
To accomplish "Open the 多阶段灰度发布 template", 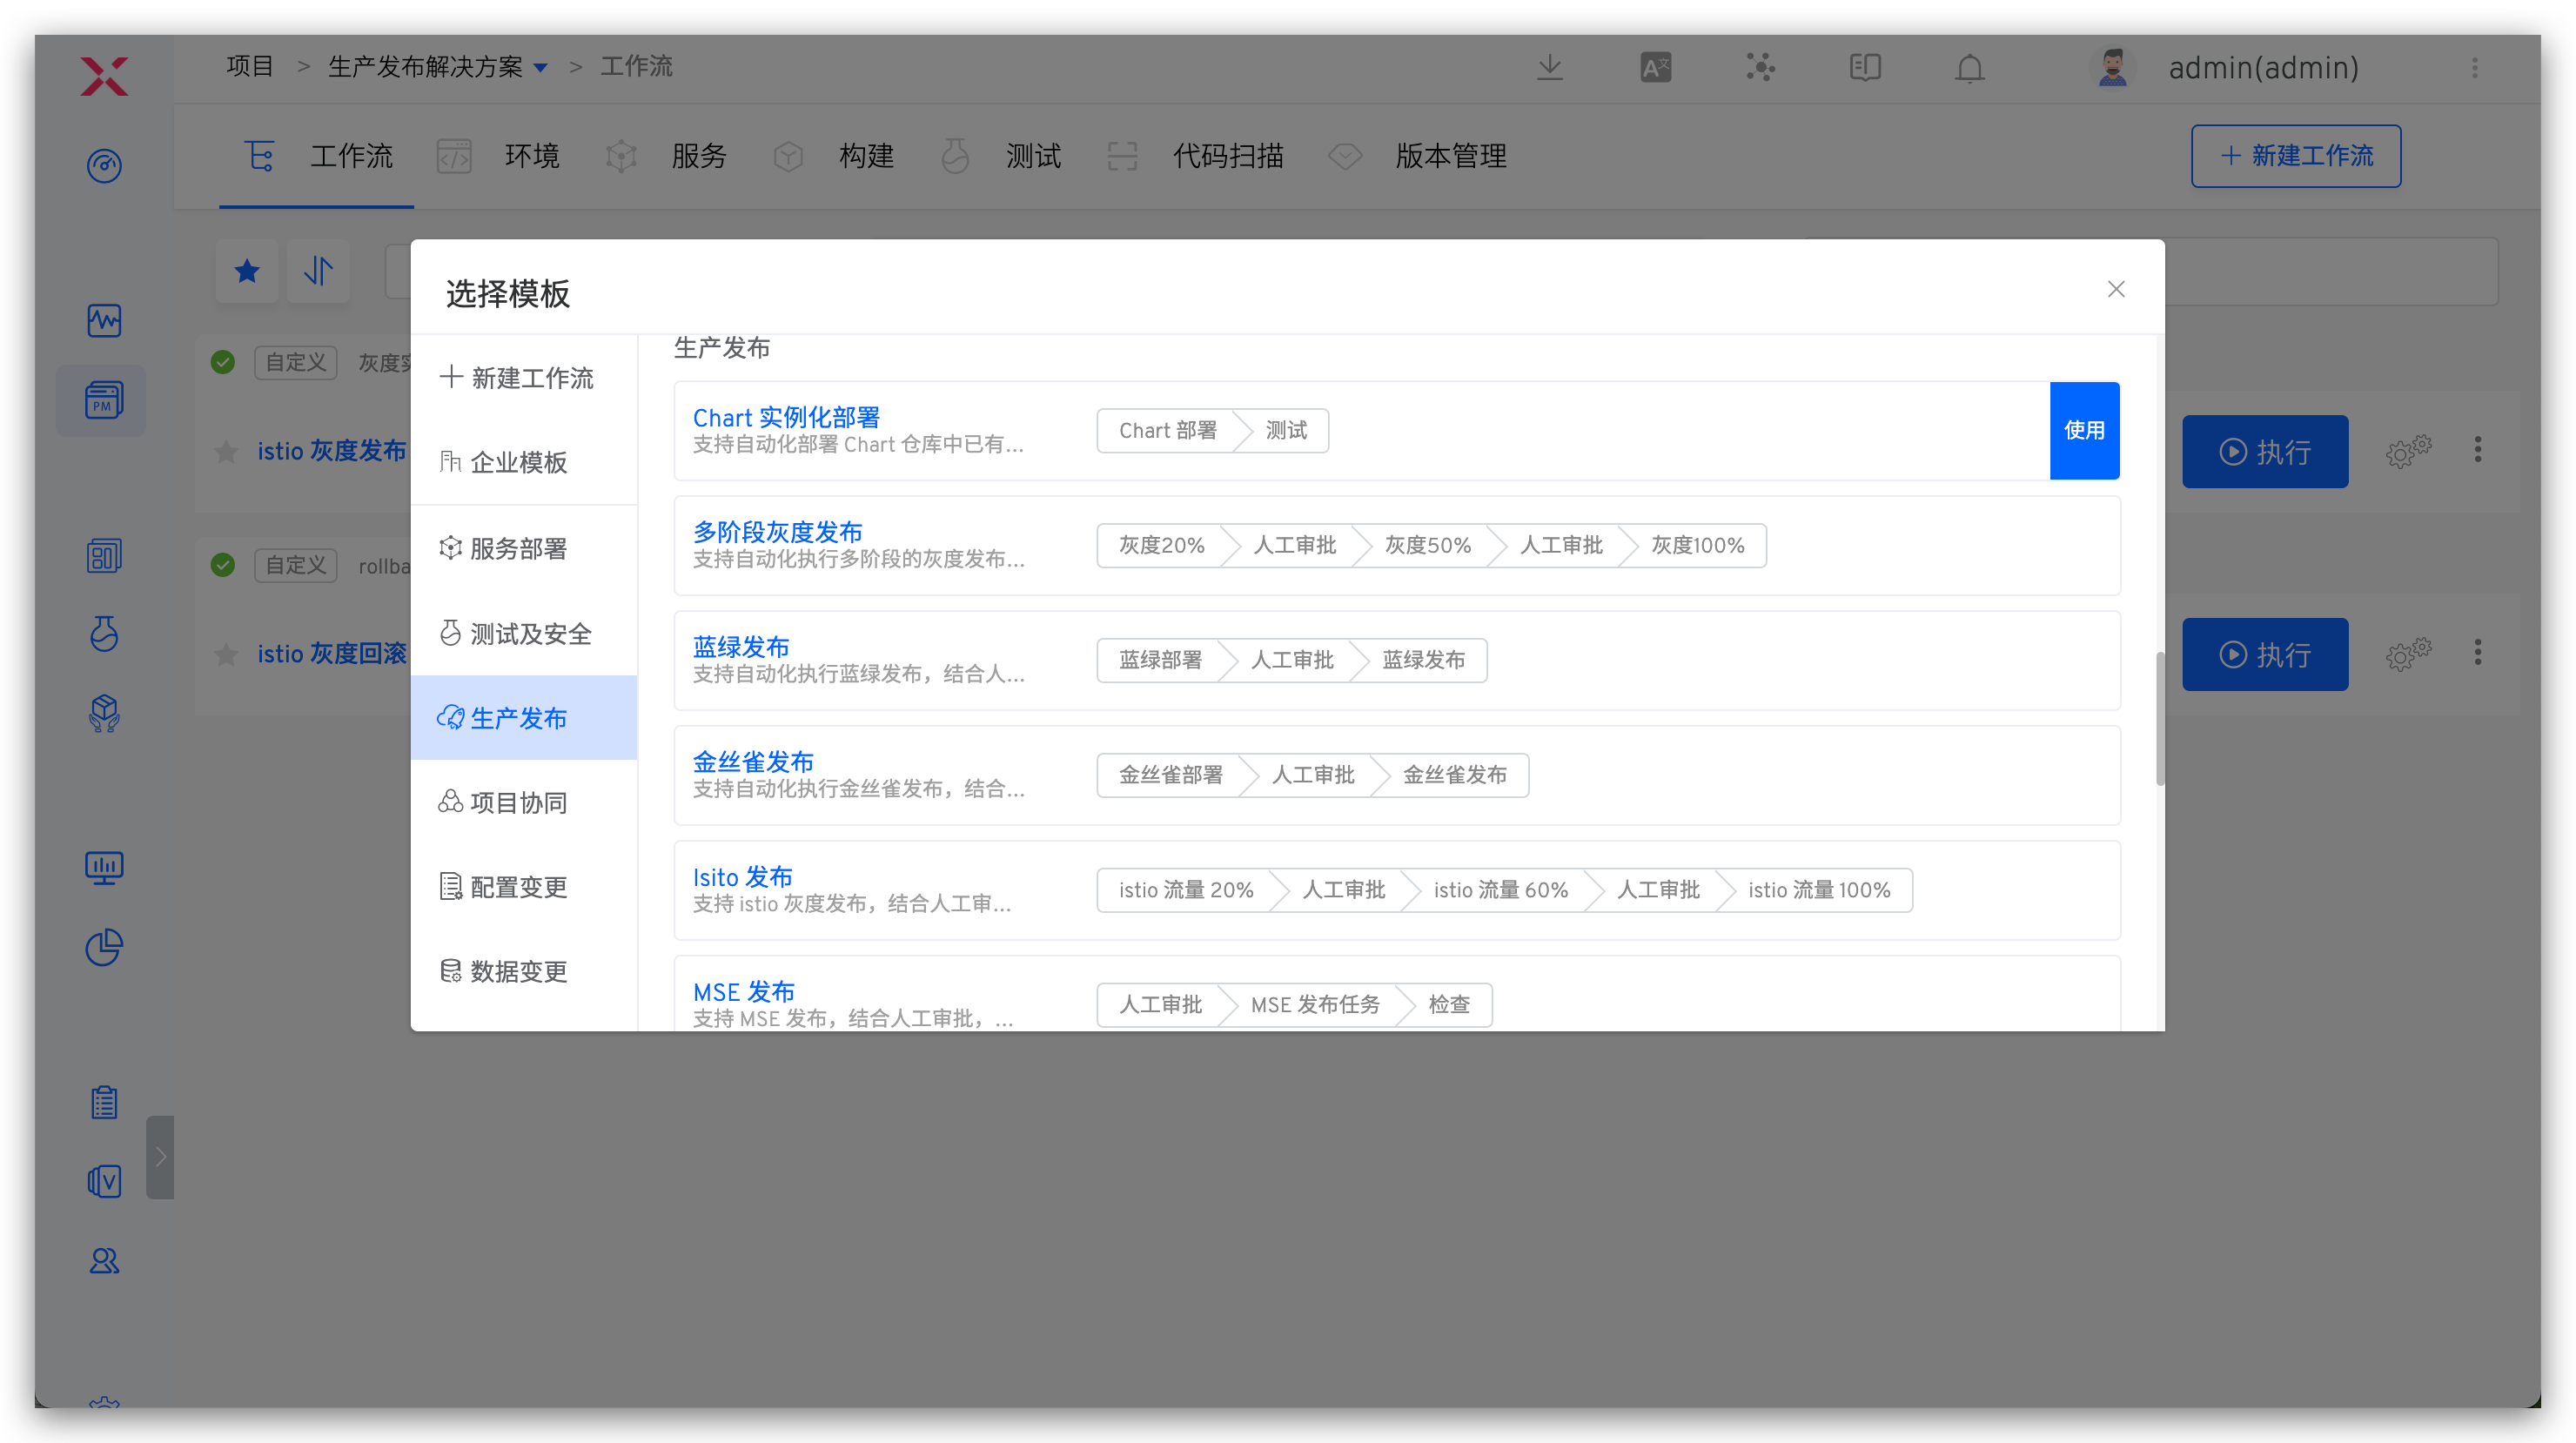I will (x=777, y=532).
